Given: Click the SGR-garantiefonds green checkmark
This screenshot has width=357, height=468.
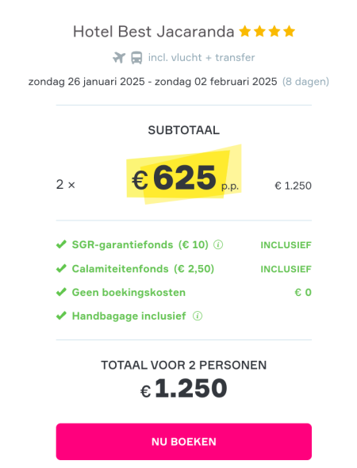Looking at the screenshot, I should [x=61, y=244].
